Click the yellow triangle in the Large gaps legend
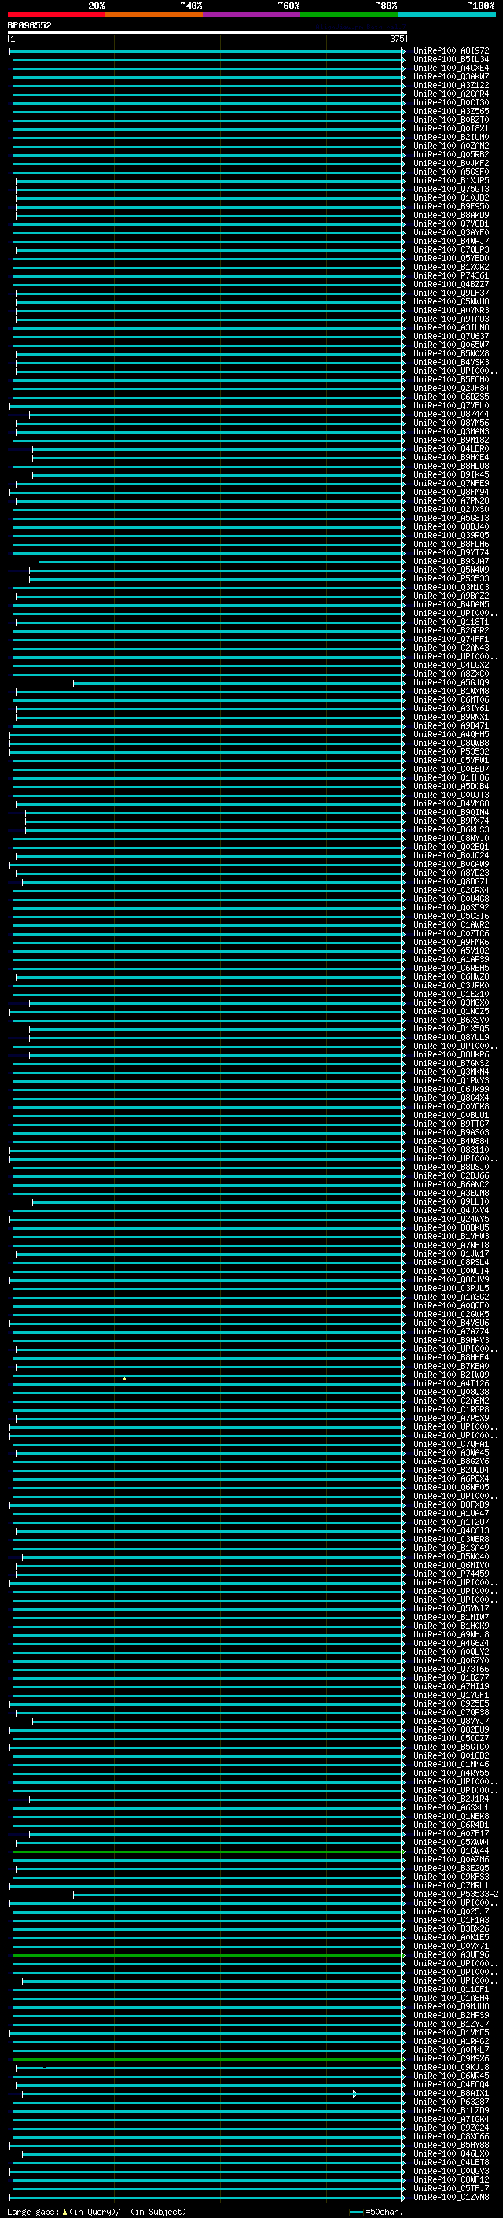Viewport: 503px width, 2218px height. click(x=64, y=2212)
